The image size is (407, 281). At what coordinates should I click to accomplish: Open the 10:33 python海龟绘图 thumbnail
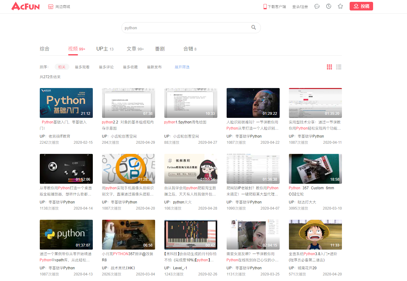point(191,103)
